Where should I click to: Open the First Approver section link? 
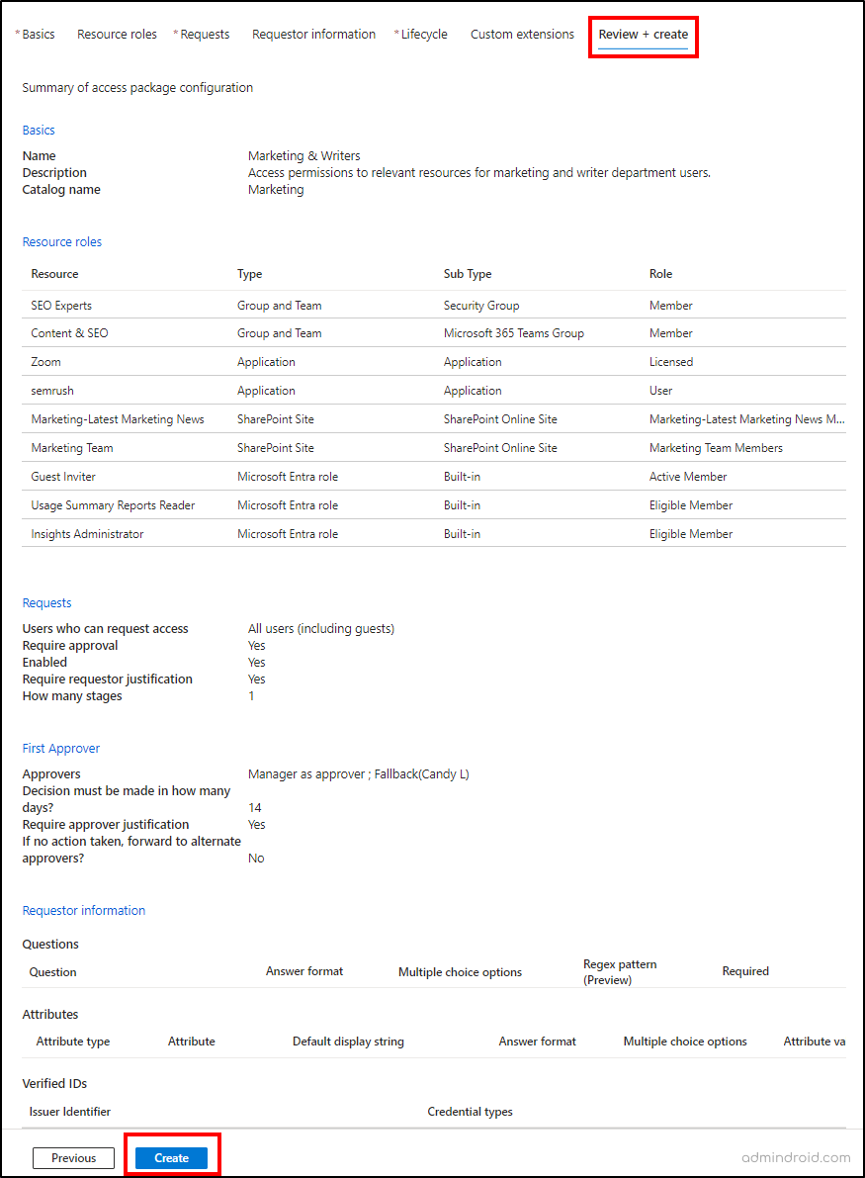pyautogui.click(x=61, y=748)
